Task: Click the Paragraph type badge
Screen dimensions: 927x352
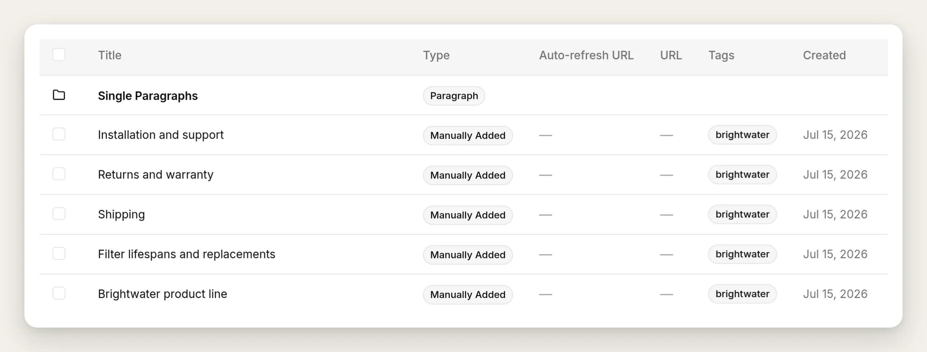Action: pos(454,96)
